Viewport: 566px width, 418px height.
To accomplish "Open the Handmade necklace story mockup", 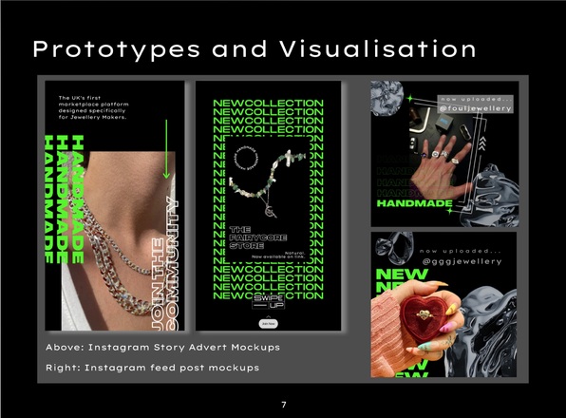I will [x=114, y=205].
